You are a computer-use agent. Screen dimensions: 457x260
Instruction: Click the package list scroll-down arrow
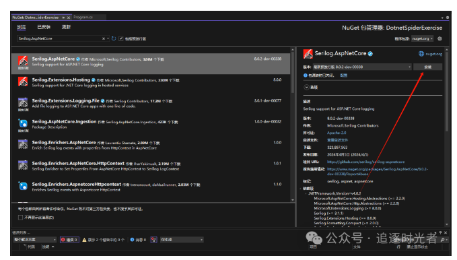[x=293, y=200]
